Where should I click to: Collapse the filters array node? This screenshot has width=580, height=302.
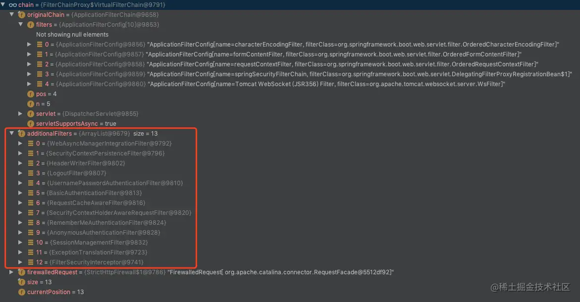click(x=21, y=24)
